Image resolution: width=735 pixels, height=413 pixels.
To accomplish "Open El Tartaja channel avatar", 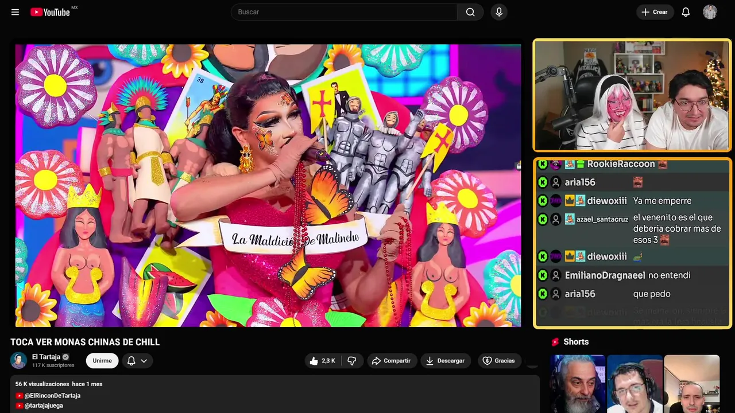I will (x=18, y=360).
